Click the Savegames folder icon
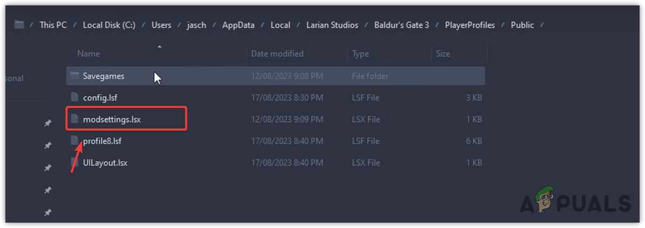The height and width of the screenshot is (228, 645). click(x=74, y=76)
